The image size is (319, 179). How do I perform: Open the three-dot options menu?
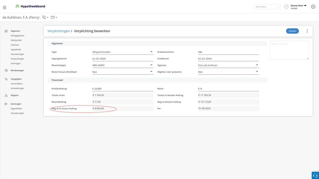307,31
